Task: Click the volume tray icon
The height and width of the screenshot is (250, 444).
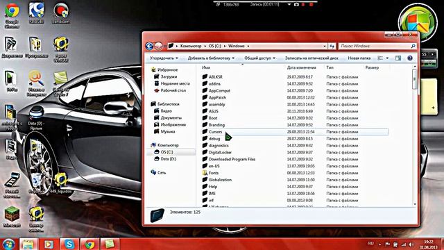Action: point(411,244)
